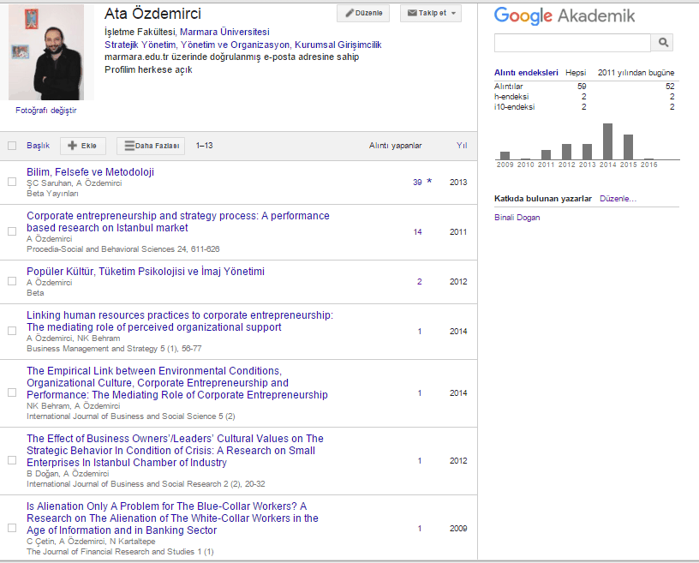The height and width of the screenshot is (563, 699).
Task: Tick the checkbox for Corporate entrepreneurship article
Action: click(12, 232)
